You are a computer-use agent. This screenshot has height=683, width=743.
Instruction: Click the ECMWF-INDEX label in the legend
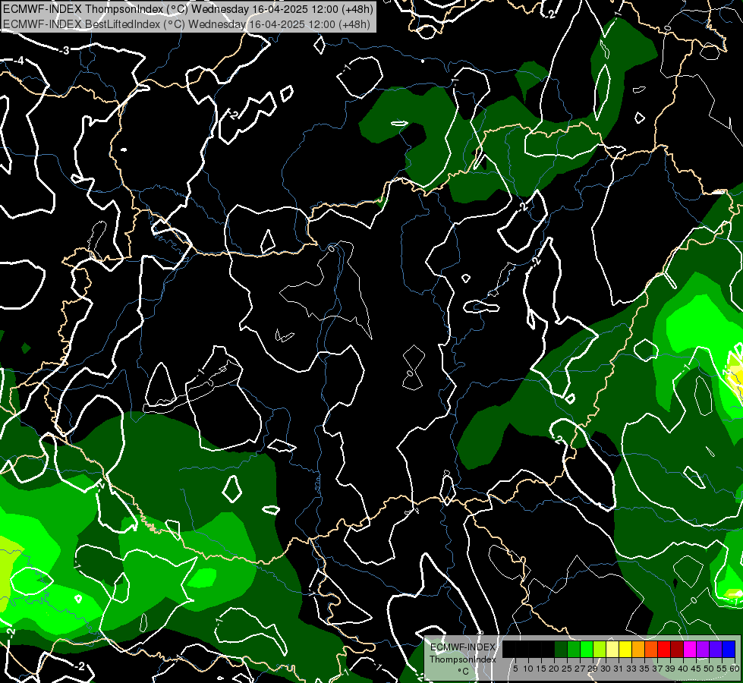pyautogui.click(x=463, y=647)
